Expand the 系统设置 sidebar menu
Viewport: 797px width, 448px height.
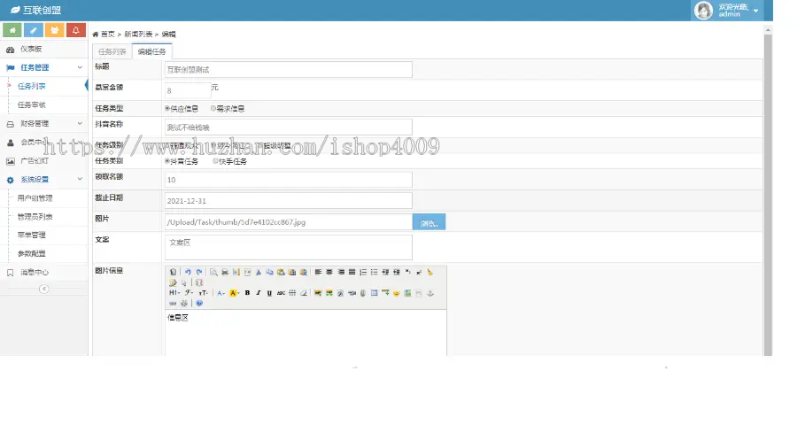click(x=43, y=180)
